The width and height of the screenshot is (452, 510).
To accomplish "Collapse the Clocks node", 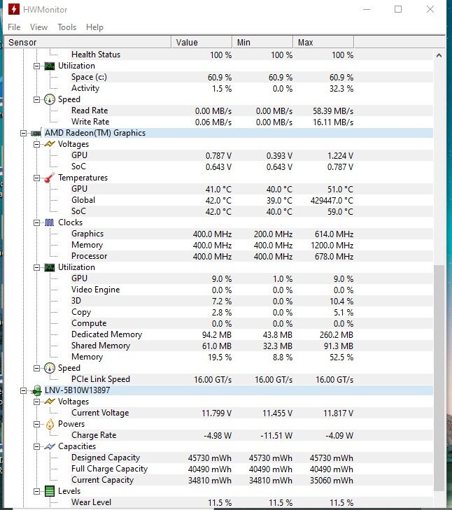I will point(37,222).
